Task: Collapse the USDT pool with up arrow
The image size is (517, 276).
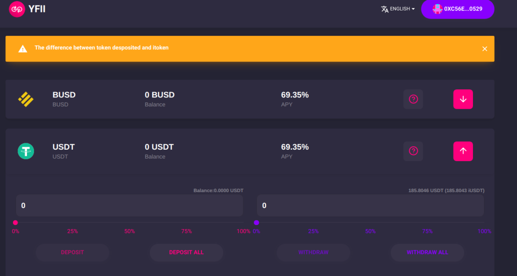Action: 463,151
